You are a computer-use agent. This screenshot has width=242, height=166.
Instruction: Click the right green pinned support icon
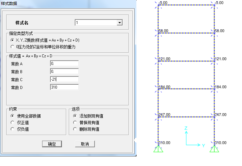tap(215, 149)
